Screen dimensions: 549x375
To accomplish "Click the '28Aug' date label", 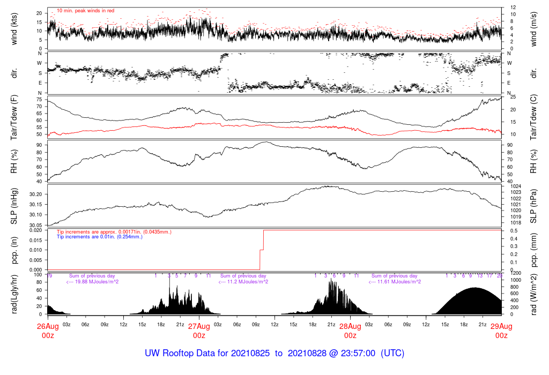I will pyautogui.click(x=350, y=326).
